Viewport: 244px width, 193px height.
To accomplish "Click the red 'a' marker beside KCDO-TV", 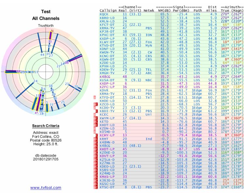I will pos(94,107).
